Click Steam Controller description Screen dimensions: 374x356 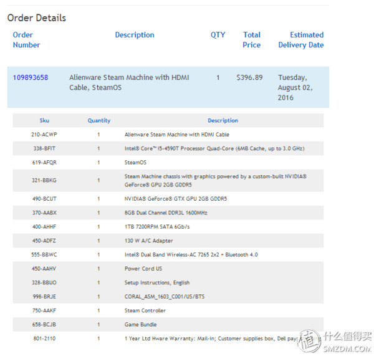[145, 310]
